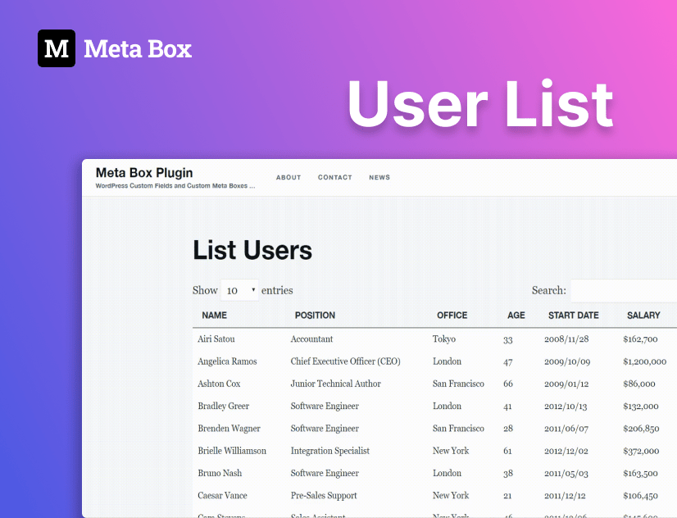Open the CONTACT menu item
This screenshot has height=518, width=677.
coord(334,177)
